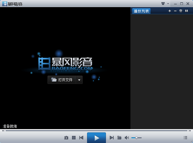Open the skin menu via the shirt icon
This screenshot has width=193, height=143.
[x=163, y=4]
